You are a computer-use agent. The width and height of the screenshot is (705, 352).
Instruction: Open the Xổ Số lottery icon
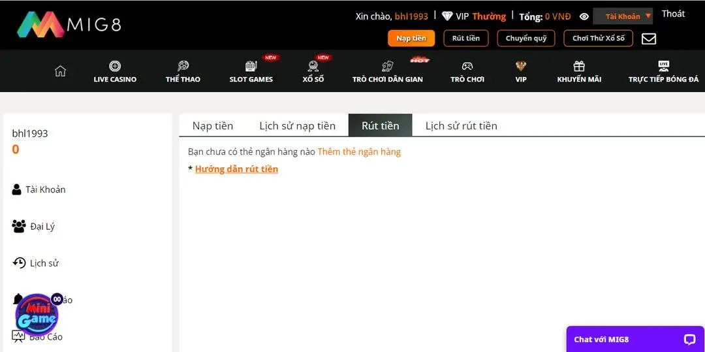coord(313,67)
